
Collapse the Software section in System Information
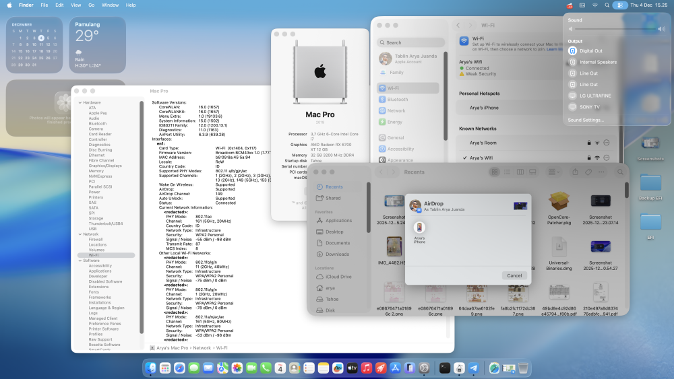[80, 261]
